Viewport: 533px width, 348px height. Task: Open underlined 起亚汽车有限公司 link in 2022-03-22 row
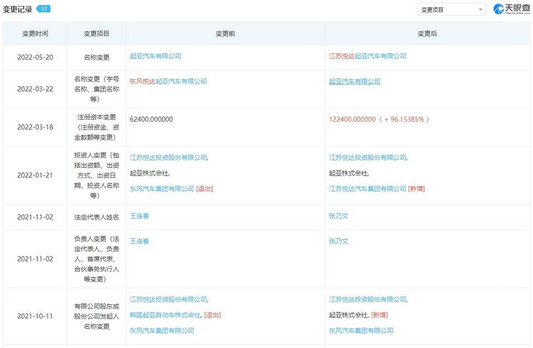355,81
